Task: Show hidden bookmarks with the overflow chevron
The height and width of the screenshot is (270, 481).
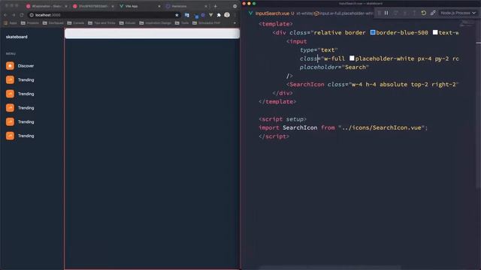Action: [234, 23]
